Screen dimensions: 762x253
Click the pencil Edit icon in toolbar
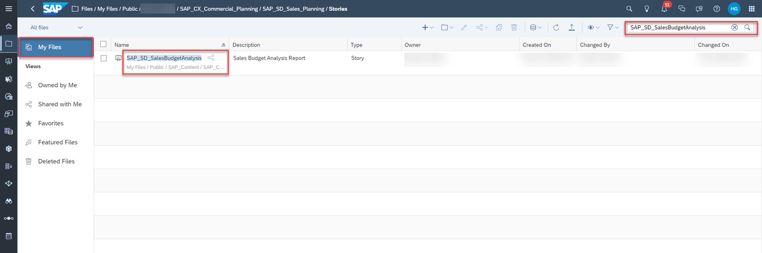[464, 27]
